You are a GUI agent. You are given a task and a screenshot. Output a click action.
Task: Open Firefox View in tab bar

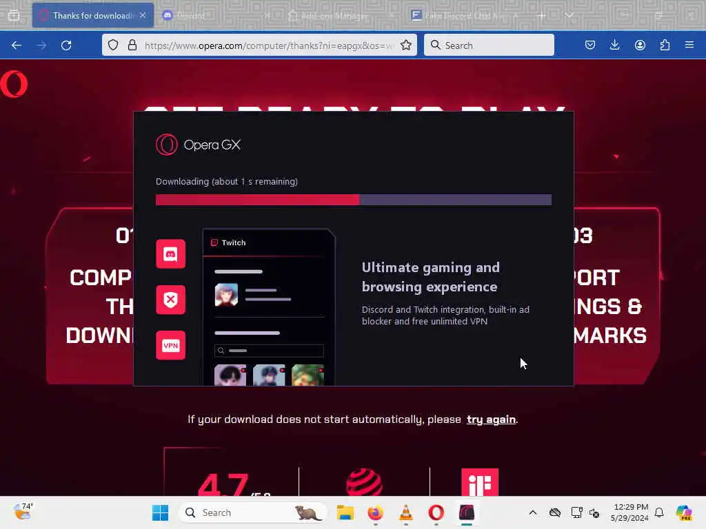tap(14, 15)
